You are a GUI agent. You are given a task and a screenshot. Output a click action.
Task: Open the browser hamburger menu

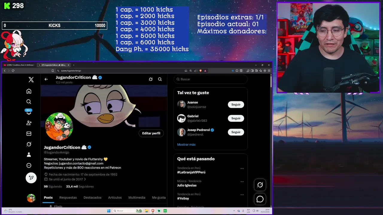269,71
